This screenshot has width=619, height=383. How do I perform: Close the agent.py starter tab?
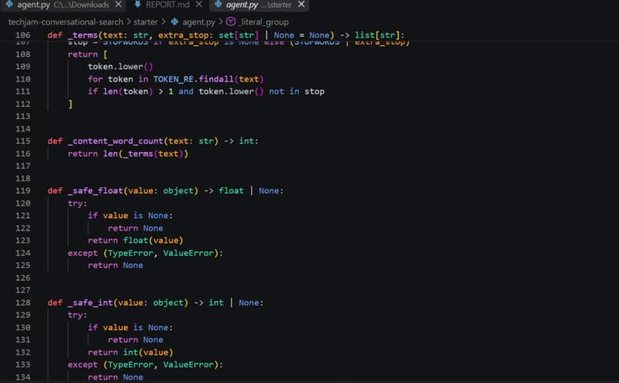301,5
